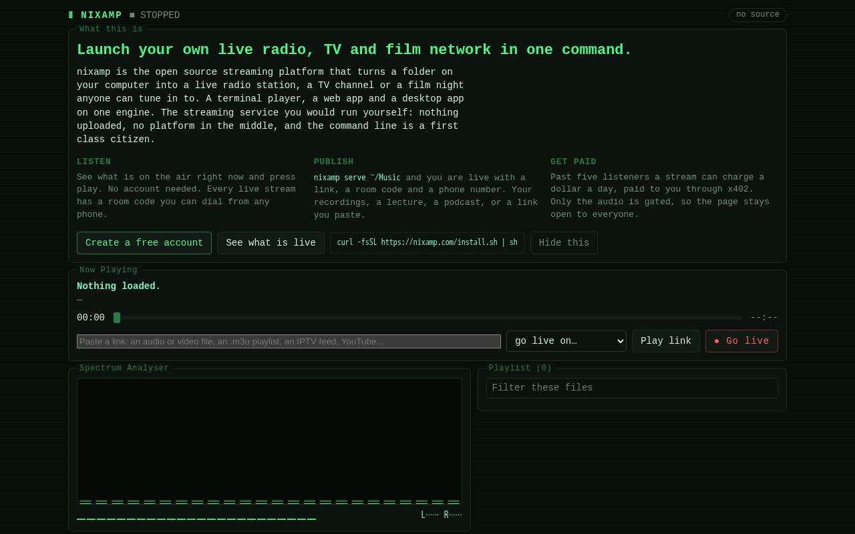Click the curl install command box
This screenshot has height=534, width=855.
point(427,243)
